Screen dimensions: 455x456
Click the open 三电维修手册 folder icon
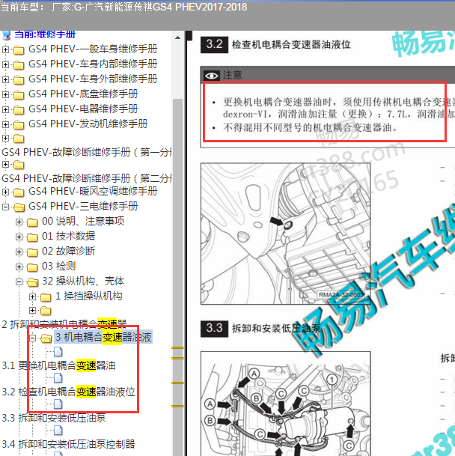tap(19, 207)
